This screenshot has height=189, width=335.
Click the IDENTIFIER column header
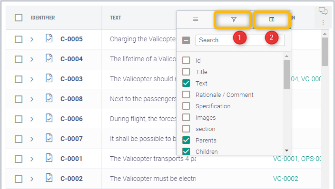[43, 18]
